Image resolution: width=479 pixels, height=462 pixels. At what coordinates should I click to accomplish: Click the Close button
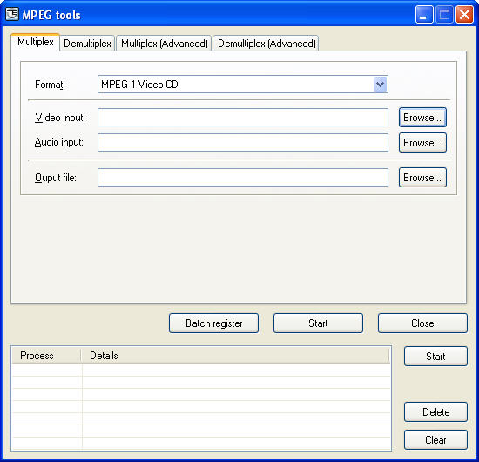pos(422,323)
